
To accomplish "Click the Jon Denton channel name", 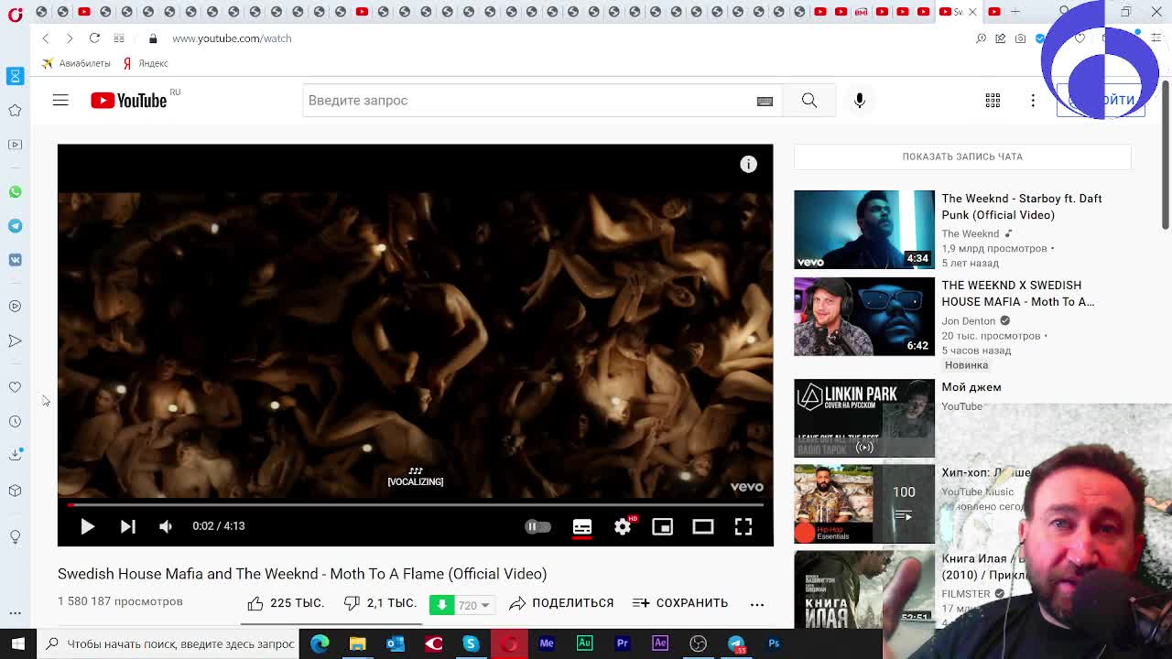I will [968, 321].
